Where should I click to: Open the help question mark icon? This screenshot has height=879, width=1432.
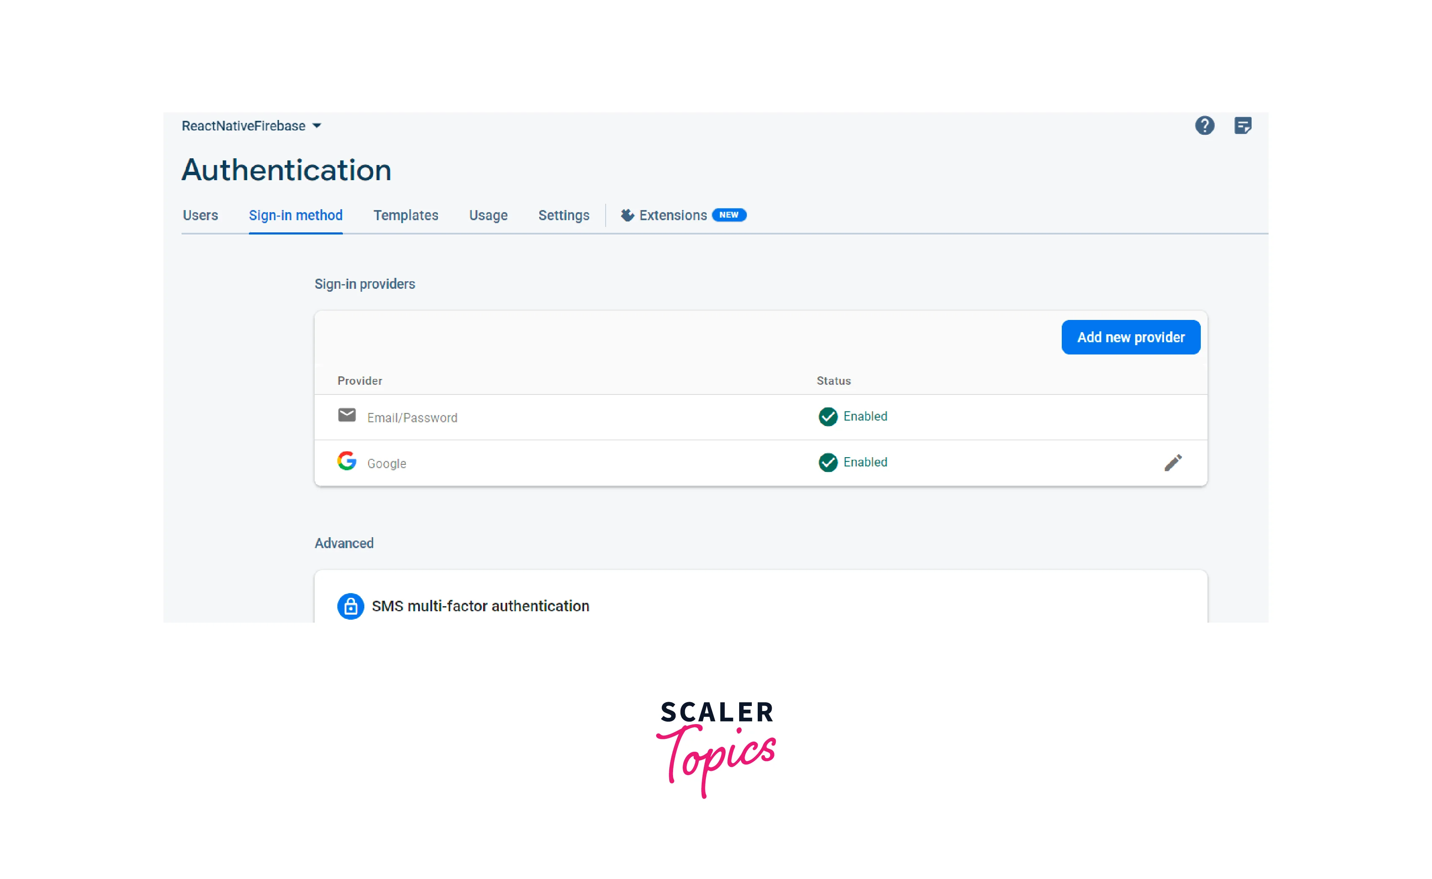click(x=1204, y=125)
